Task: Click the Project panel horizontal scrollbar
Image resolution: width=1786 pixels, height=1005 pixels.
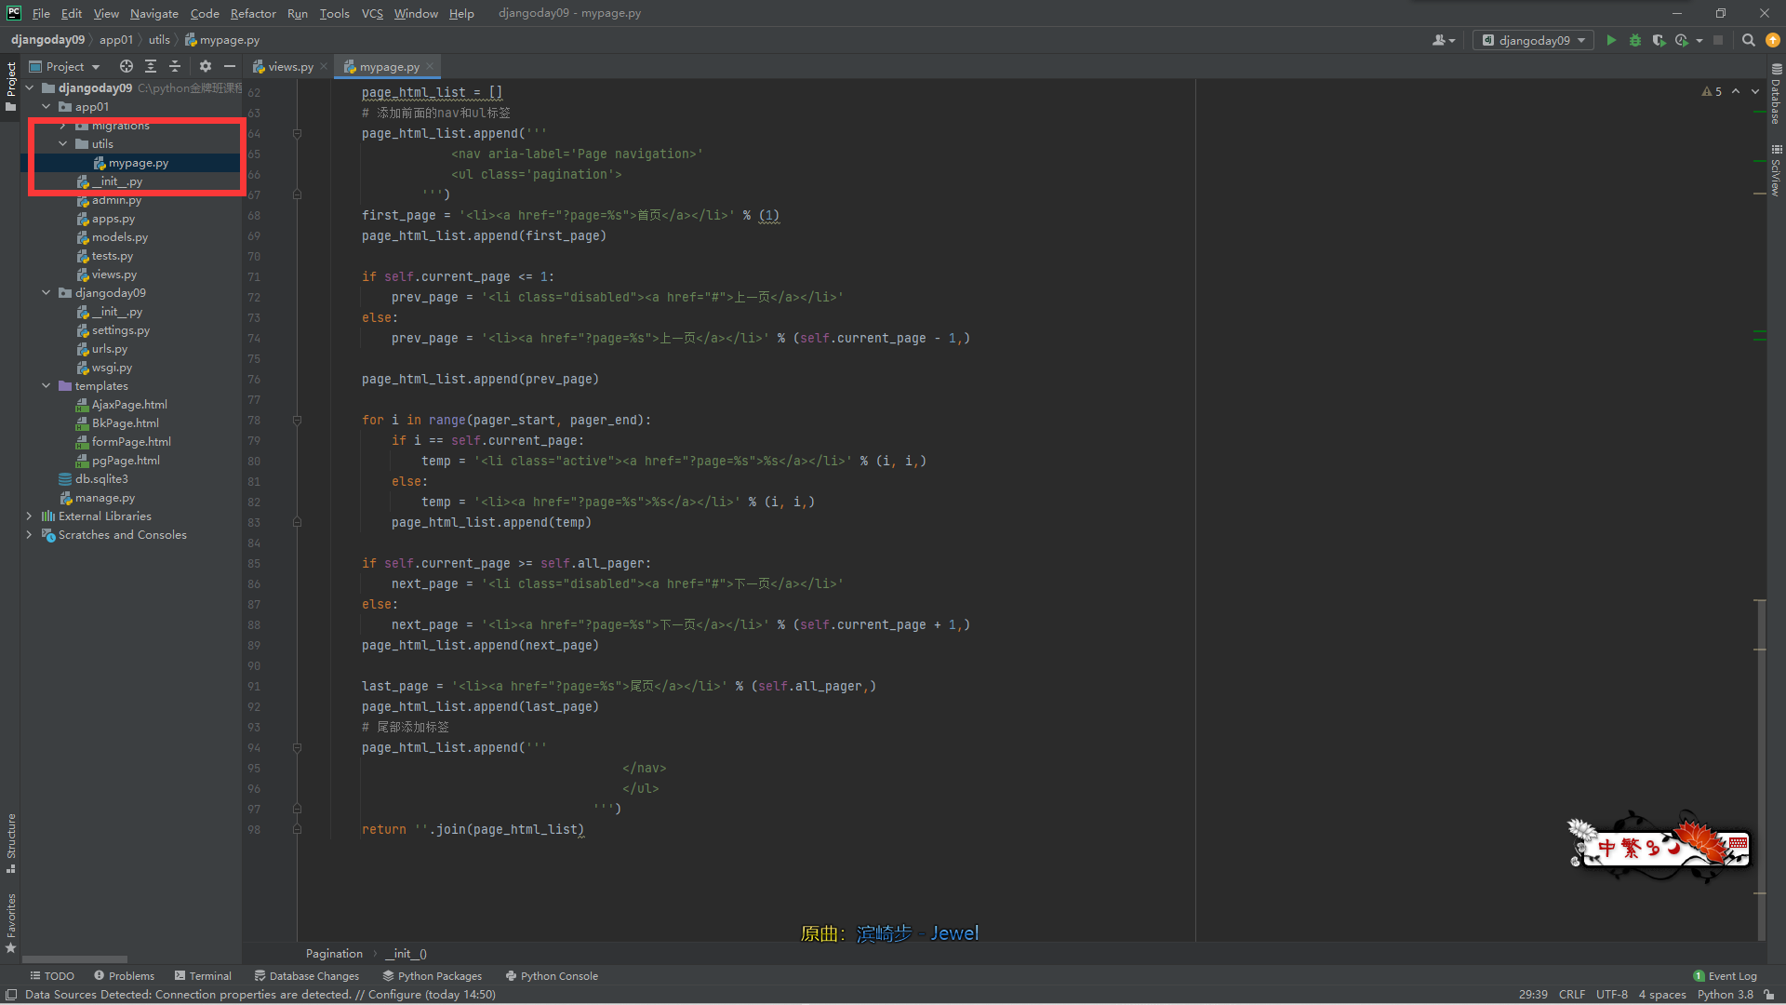Action: point(74,958)
